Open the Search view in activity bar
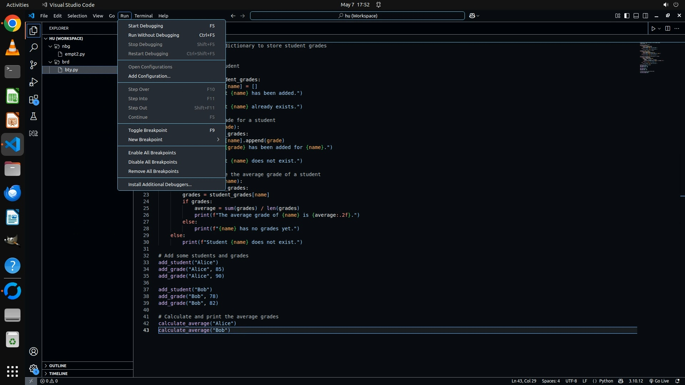 tap(34, 47)
